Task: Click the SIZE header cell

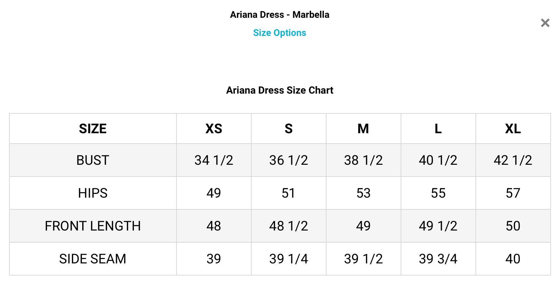Action: tap(93, 129)
